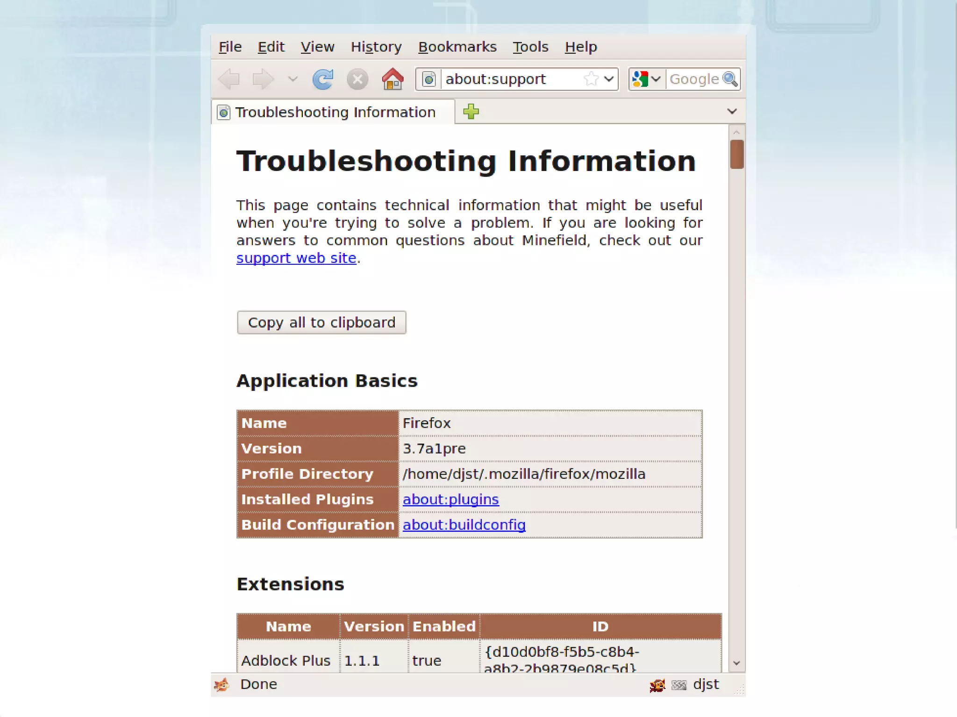Open the list all tabs chevron
957x717 pixels.
pos(732,112)
